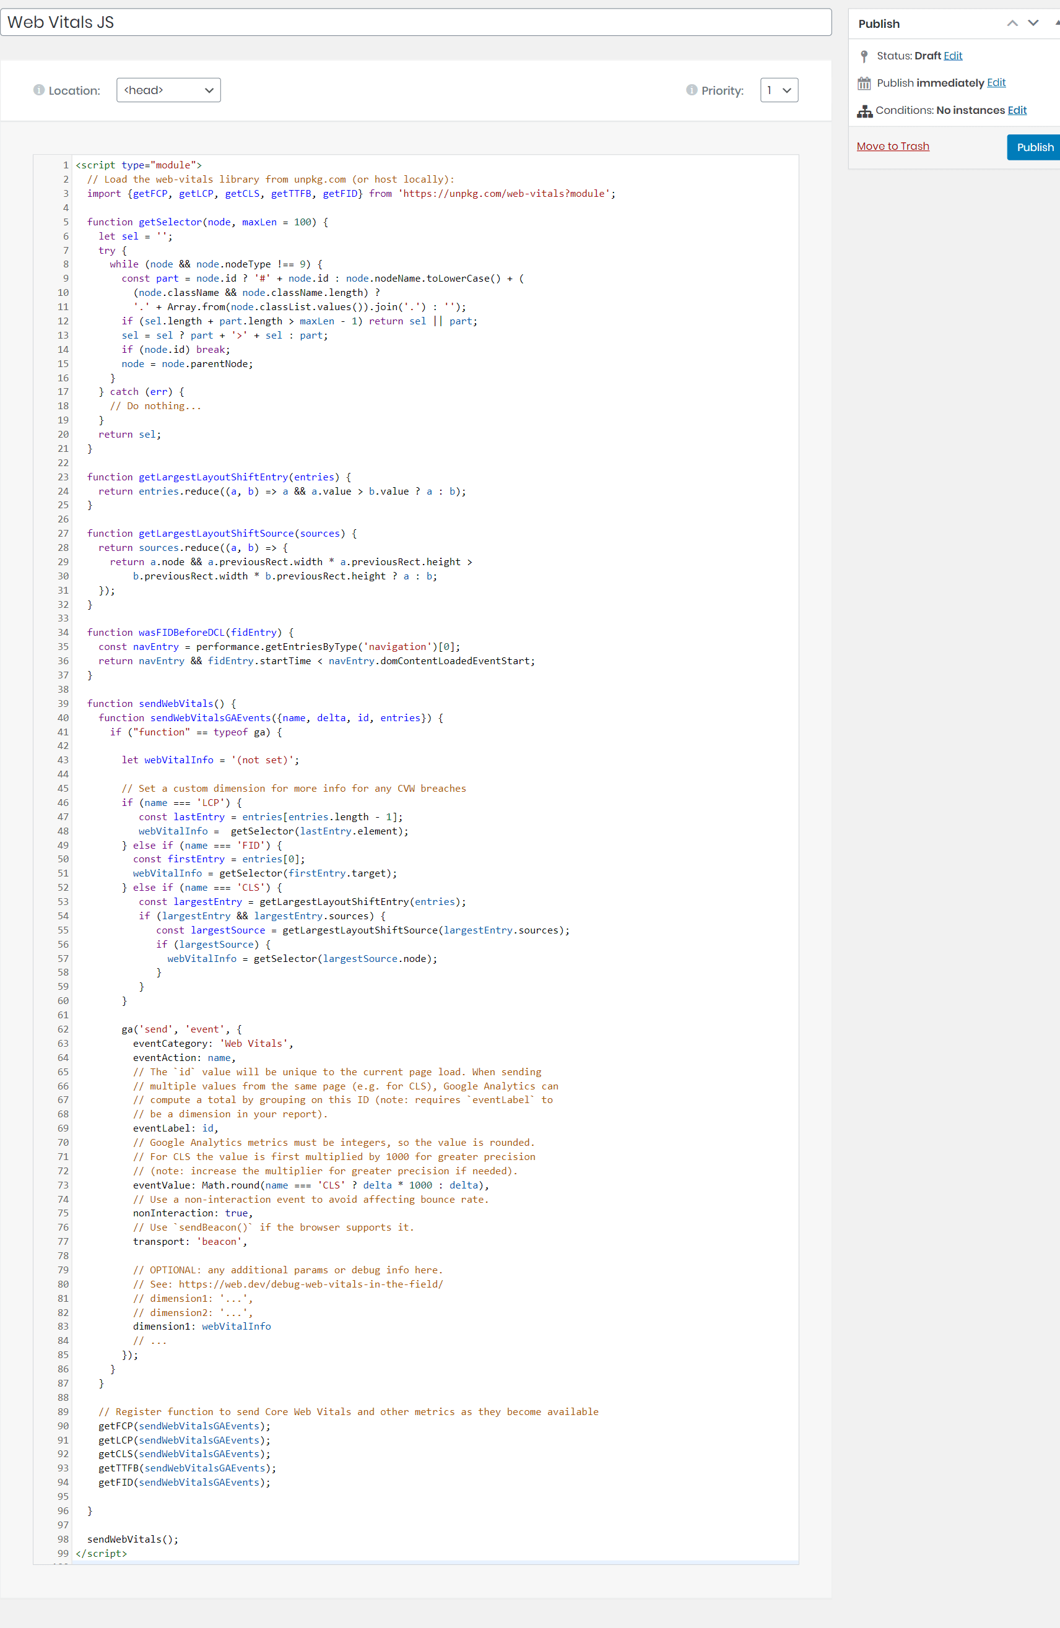Click '<script type="module">' opening line
Viewport: 1060px width, 1628px height.
[x=138, y=165]
